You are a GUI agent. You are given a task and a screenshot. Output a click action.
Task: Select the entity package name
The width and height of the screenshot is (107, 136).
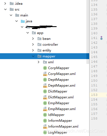(x=47, y=50)
